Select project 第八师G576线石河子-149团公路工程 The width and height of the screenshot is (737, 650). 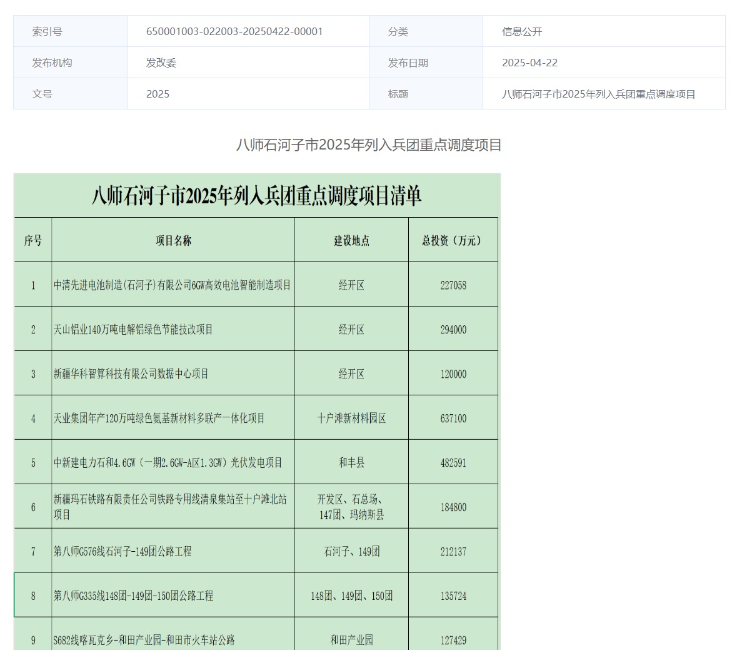point(122,551)
